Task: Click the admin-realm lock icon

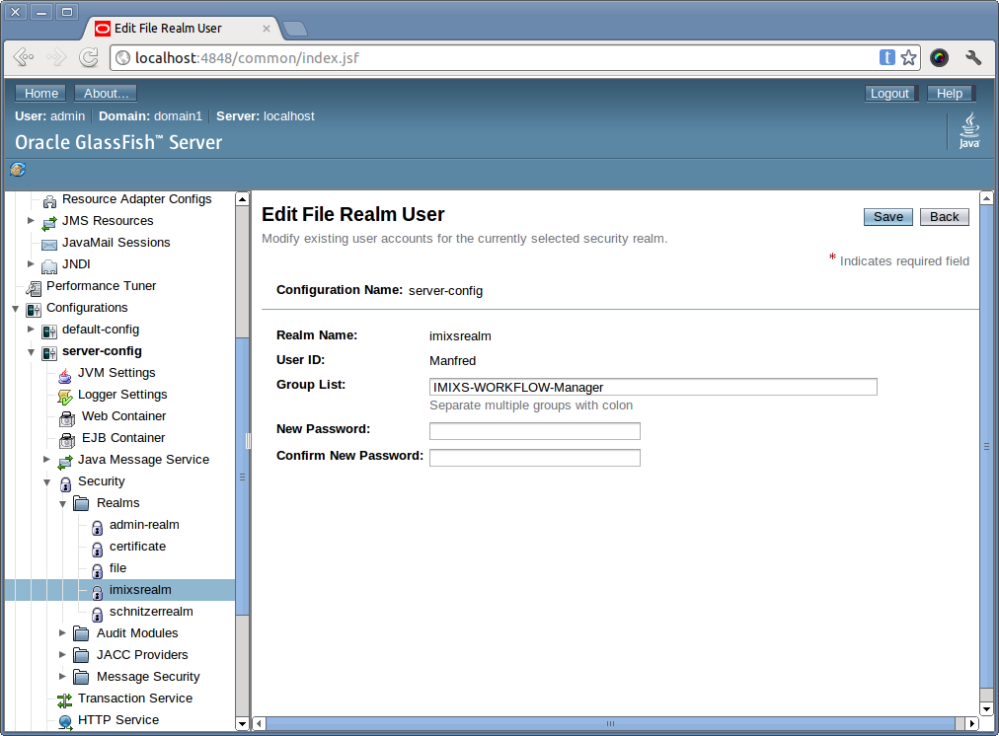Action: tap(97, 527)
